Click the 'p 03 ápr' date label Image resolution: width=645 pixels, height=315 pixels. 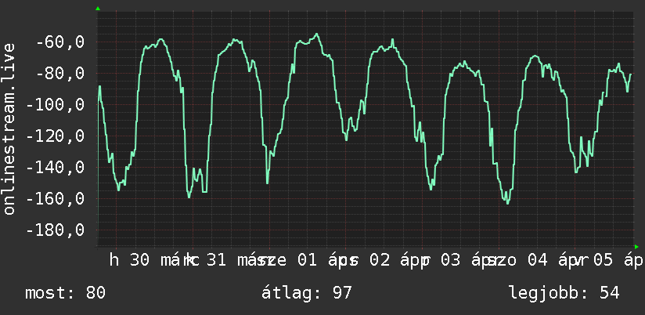pyautogui.click(x=457, y=260)
